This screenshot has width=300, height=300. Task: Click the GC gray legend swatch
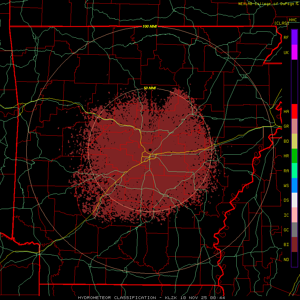[294, 230]
